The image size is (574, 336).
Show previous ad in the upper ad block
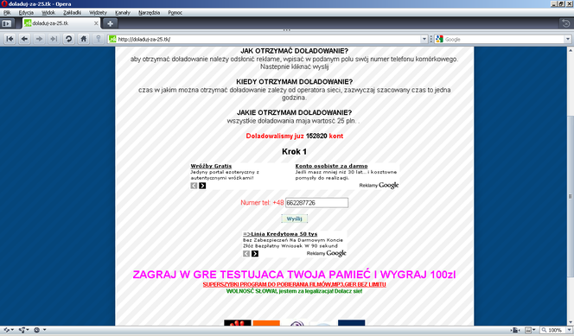[x=194, y=186]
